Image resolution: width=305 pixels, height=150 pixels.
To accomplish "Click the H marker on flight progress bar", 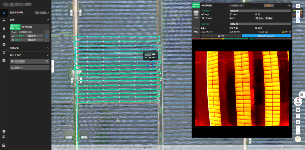I will tap(223, 39).
